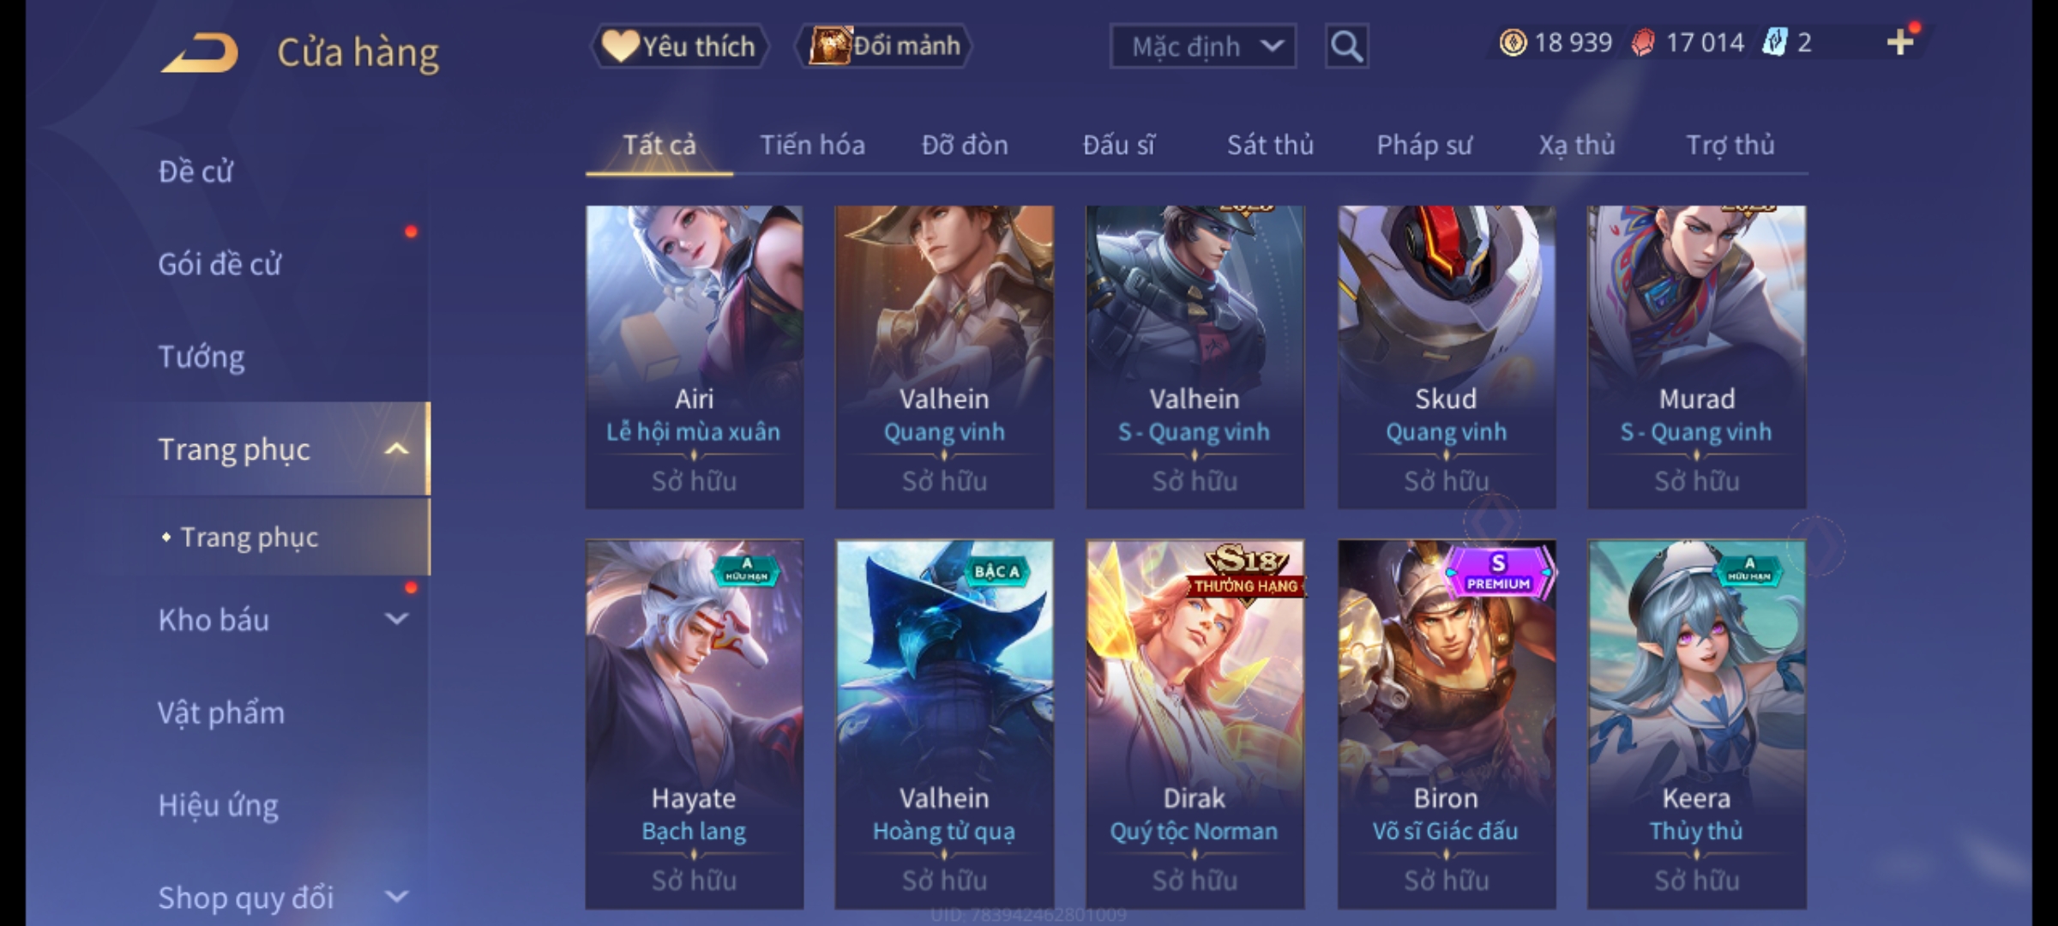Click the blue voucher currency icon
The height and width of the screenshot is (926, 2058).
tap(1774, 43)
